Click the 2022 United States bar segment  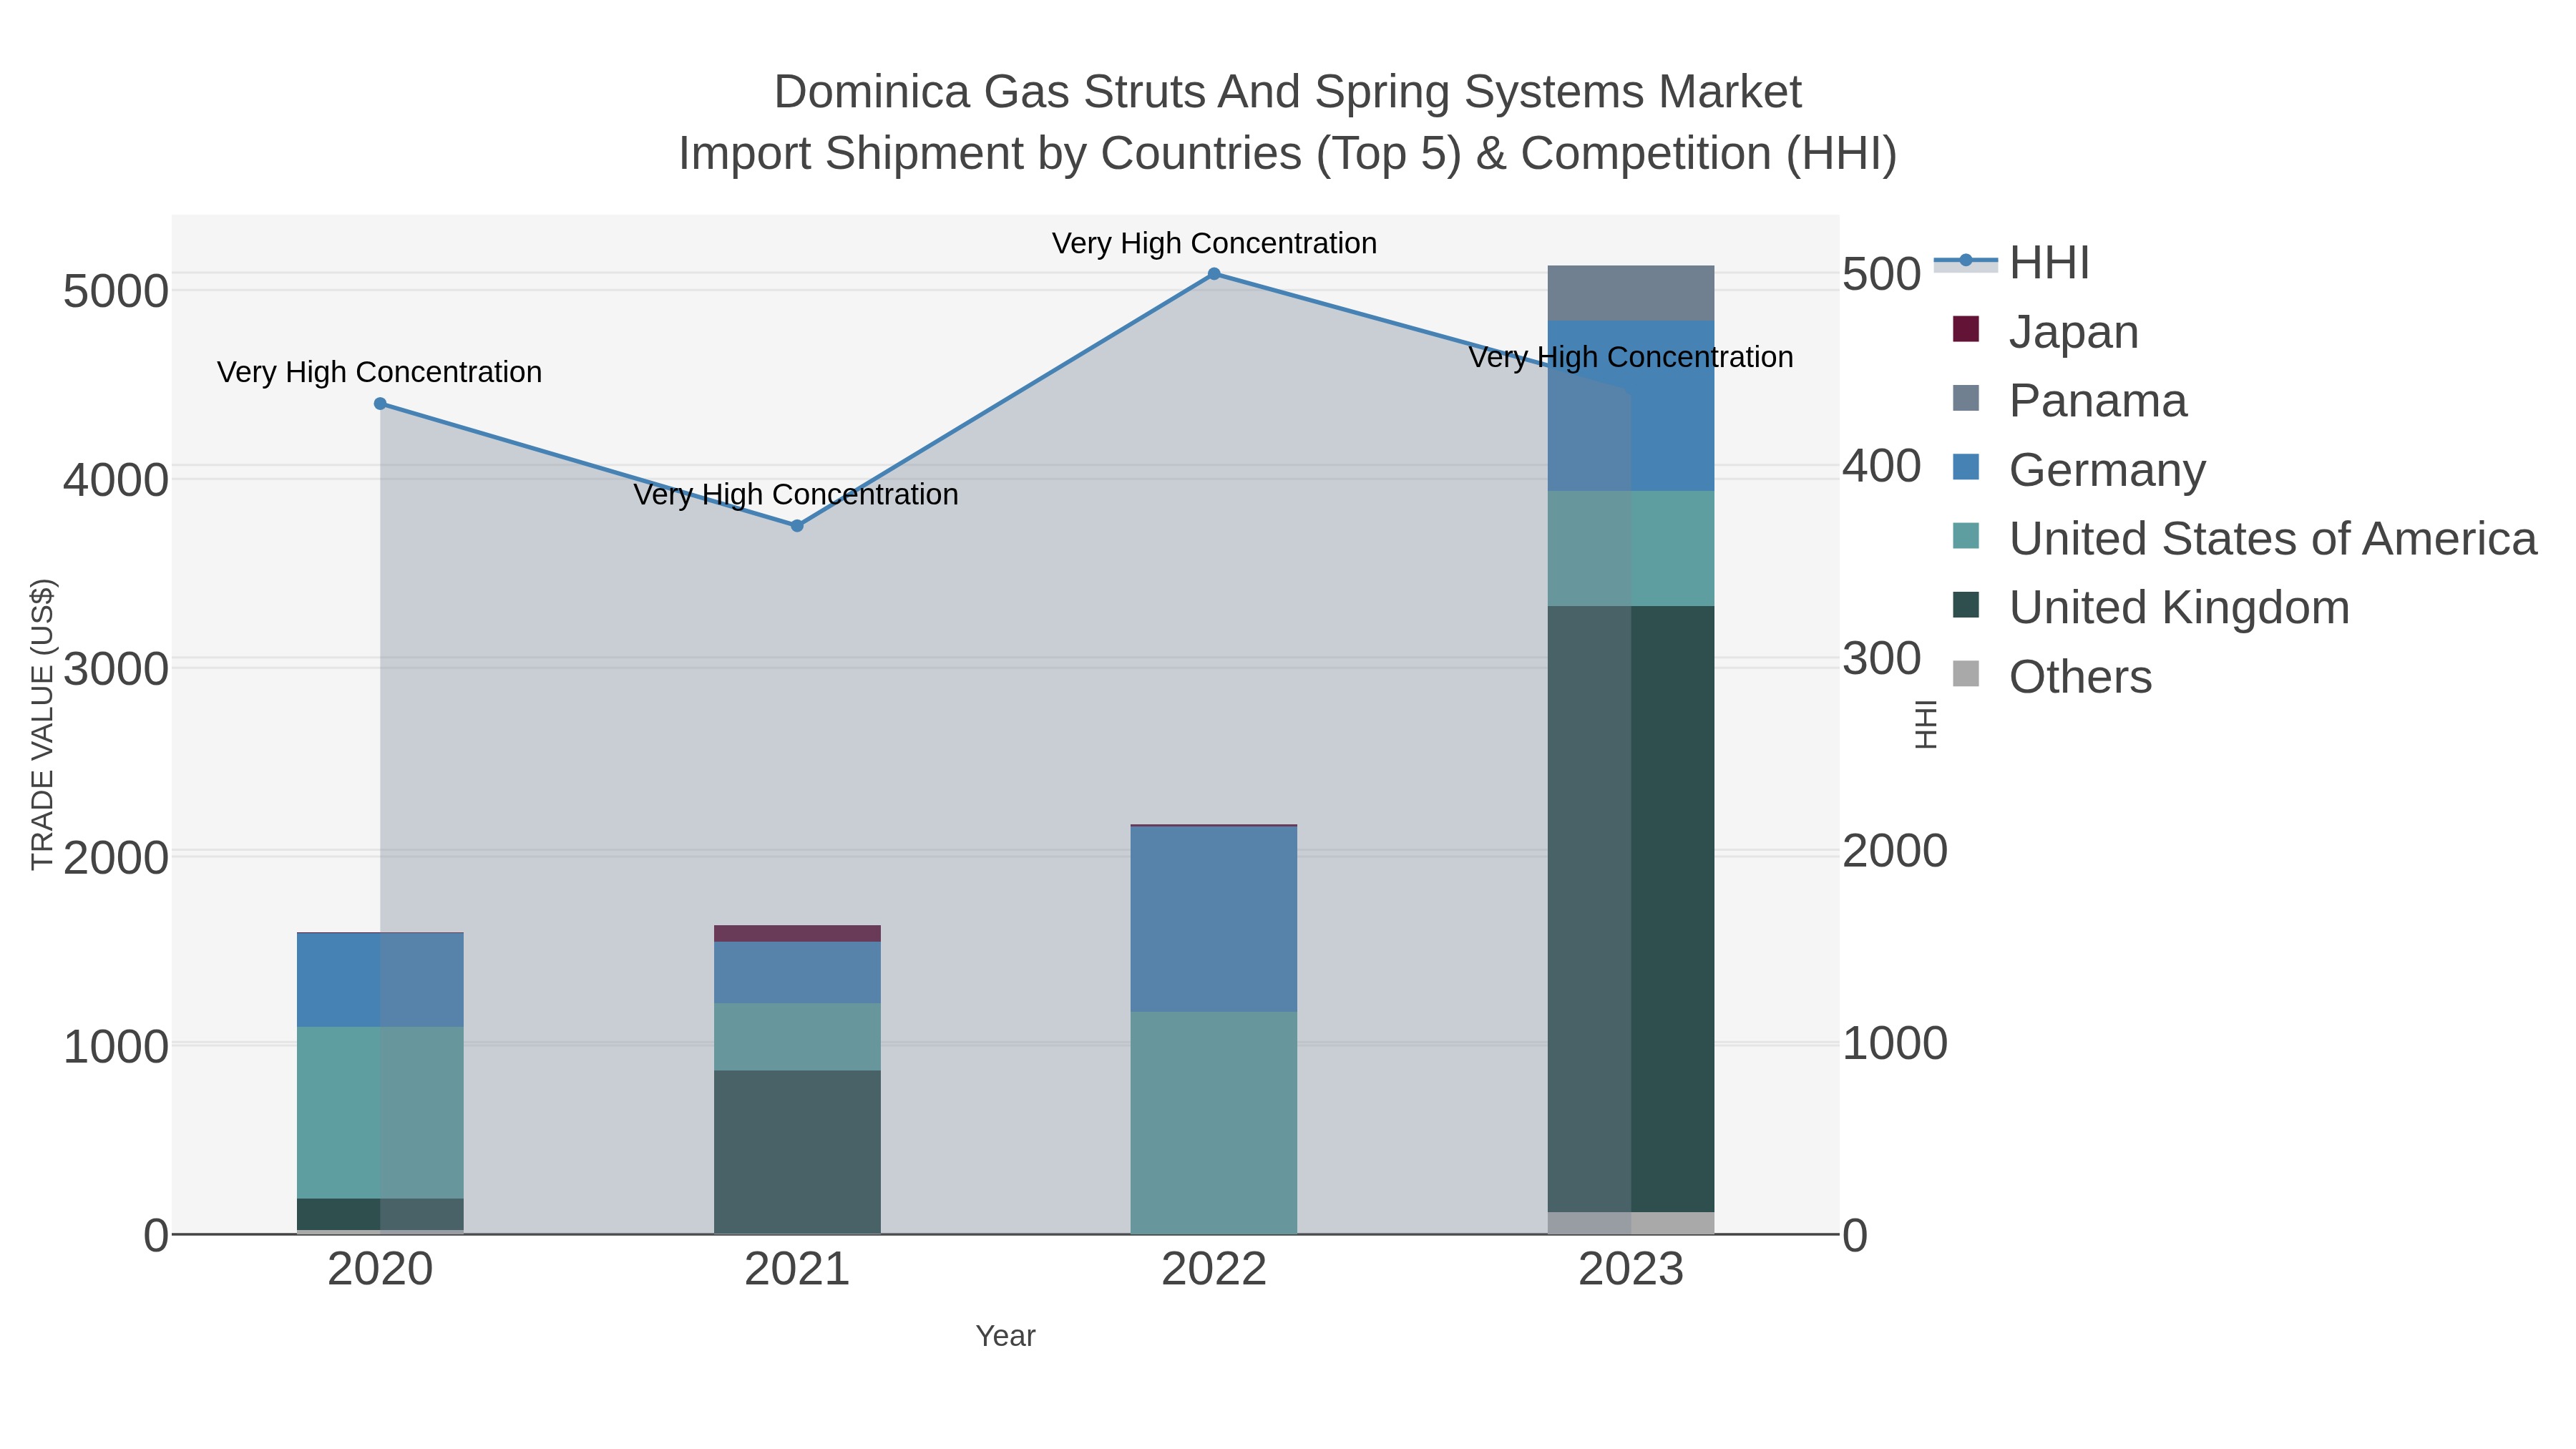click(1214, 1123)
